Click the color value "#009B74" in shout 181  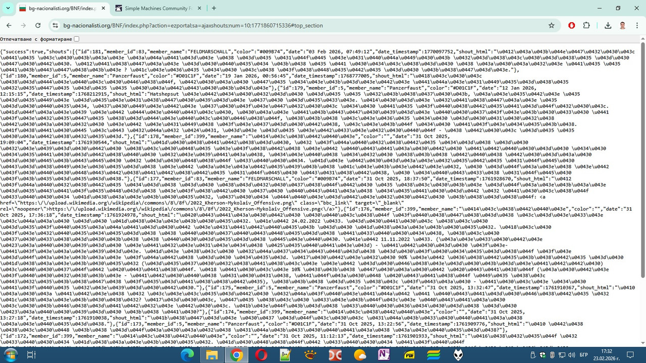point(270,51)
